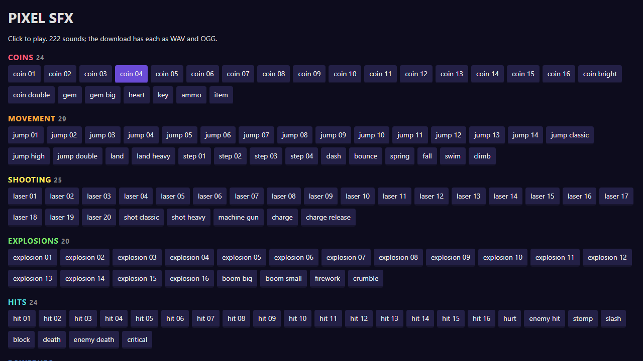
Task: Click the land heavy button
Action: [153, 156]
